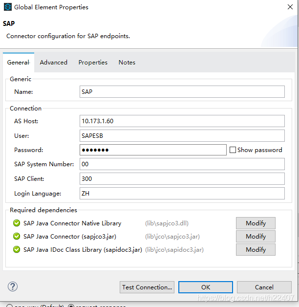Click the Generic group title
Image resolution: width=299 pixels, height=307 pixels.
click(x=21, y=79)
